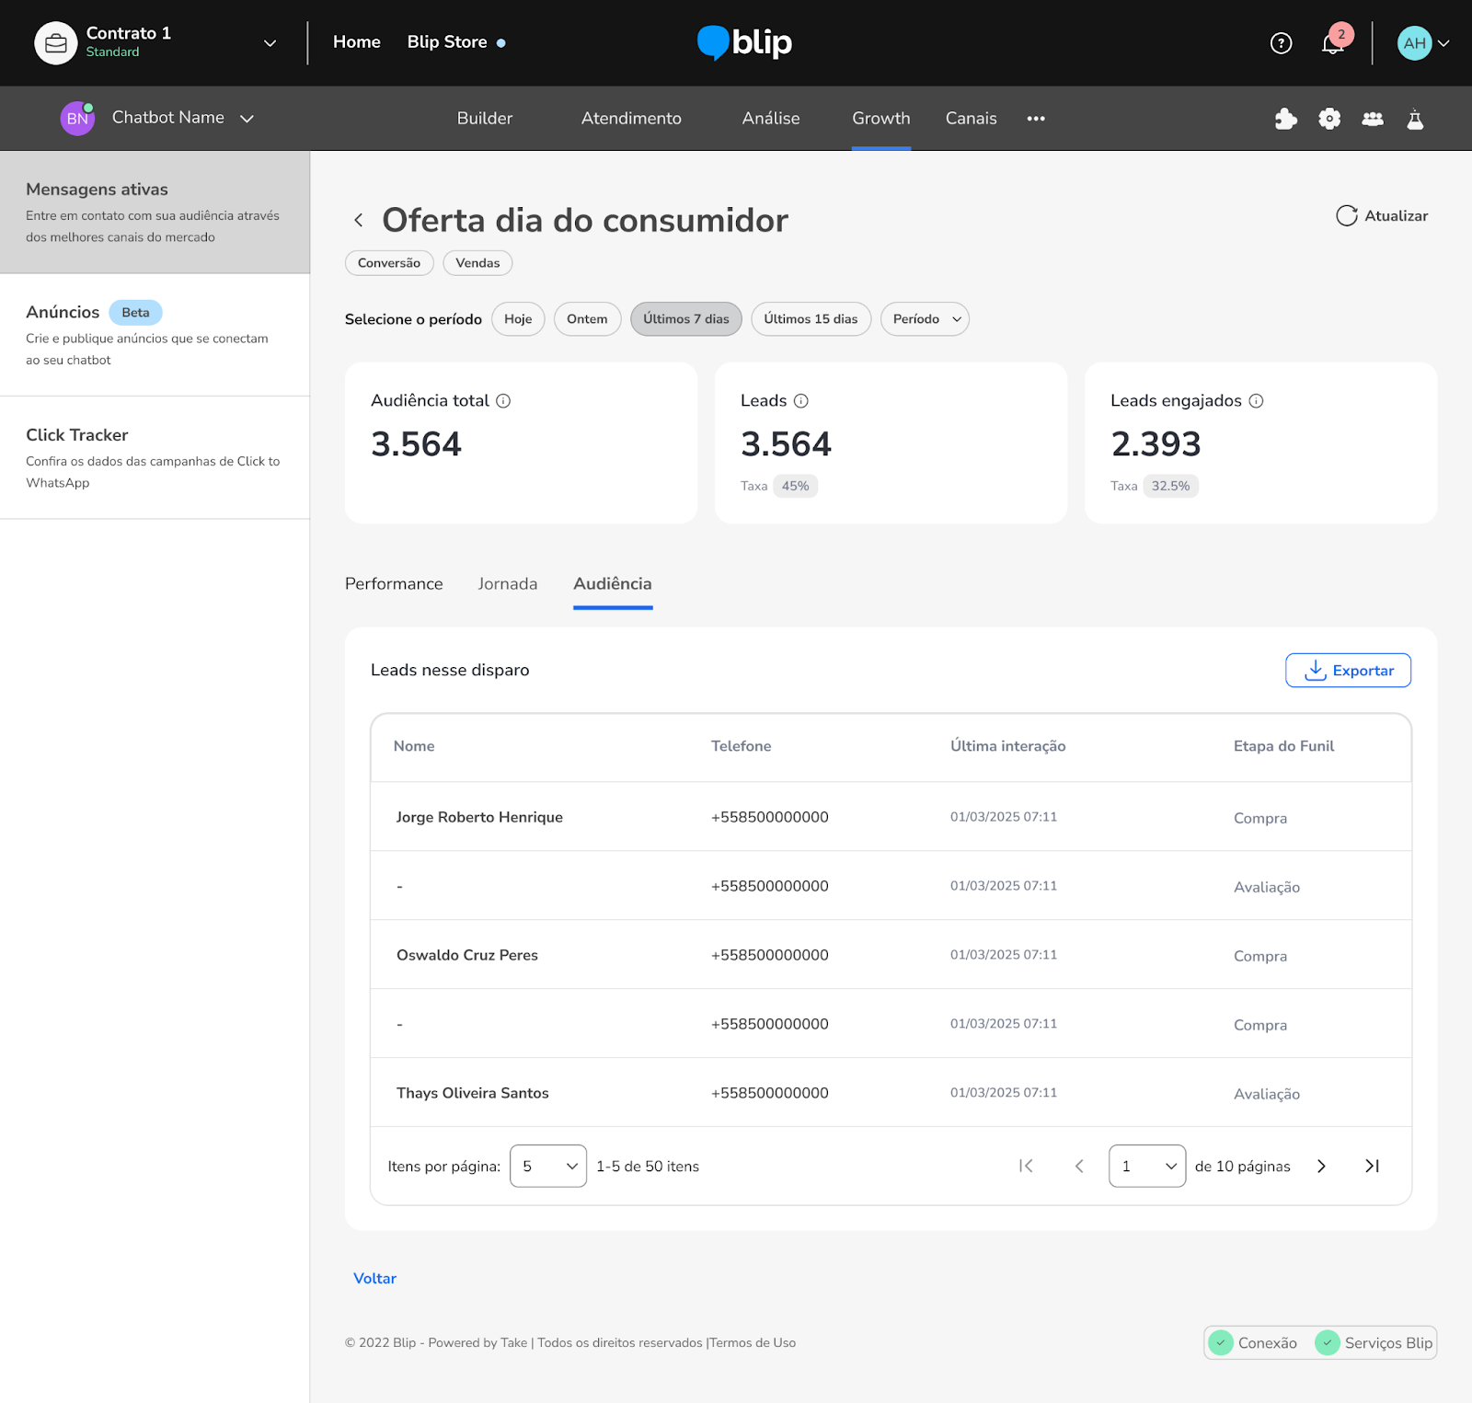The image size is (1472, 1403).
Task: Open the notifications bell
Action: (x=1332, y=43)
